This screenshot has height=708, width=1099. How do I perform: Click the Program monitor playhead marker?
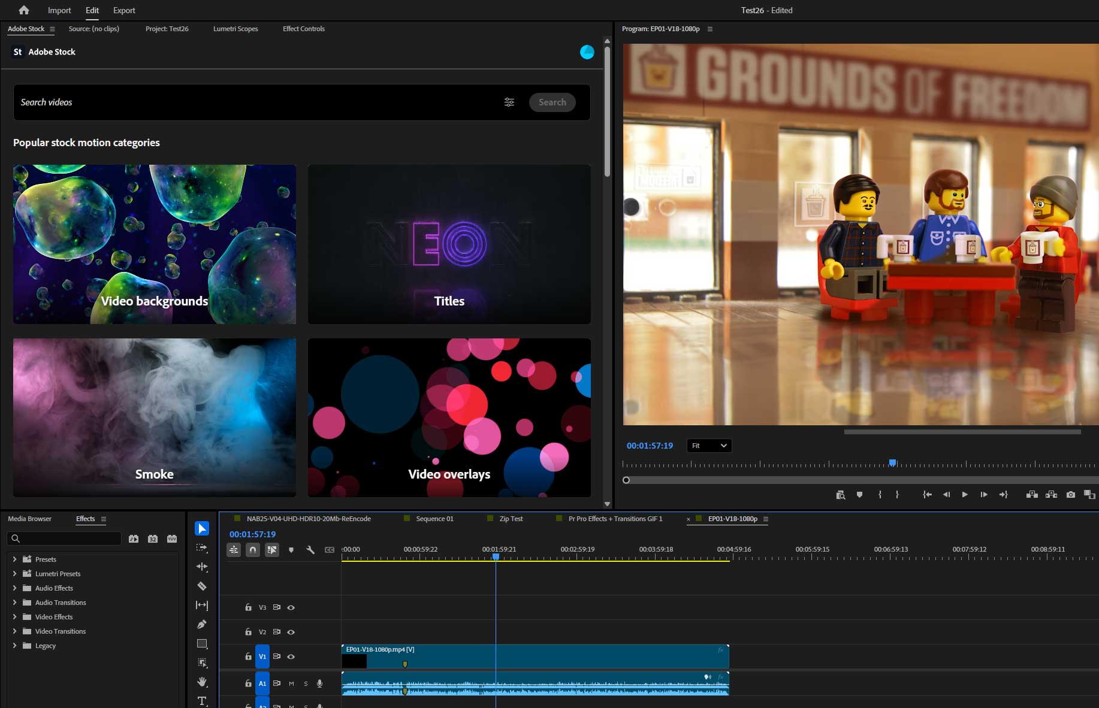click(892, 463)
